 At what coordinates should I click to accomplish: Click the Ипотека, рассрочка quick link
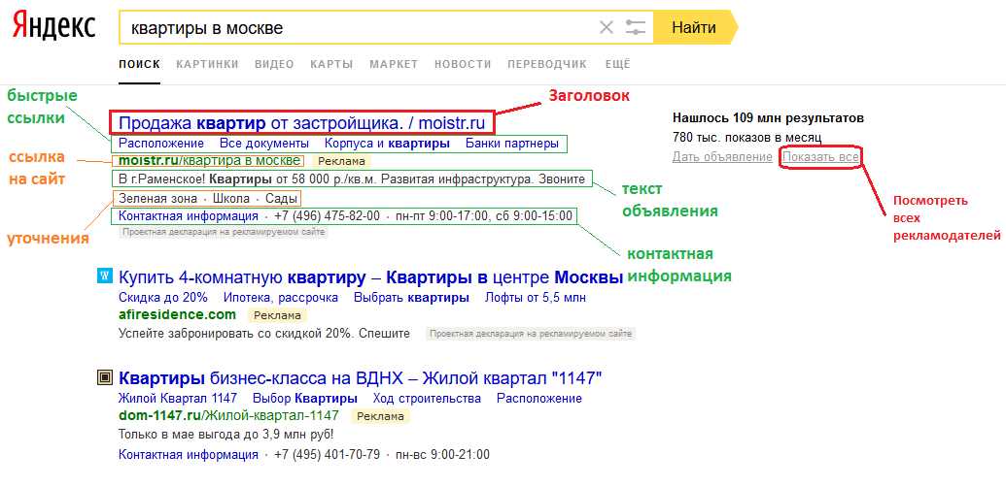[x=281, y=298]
